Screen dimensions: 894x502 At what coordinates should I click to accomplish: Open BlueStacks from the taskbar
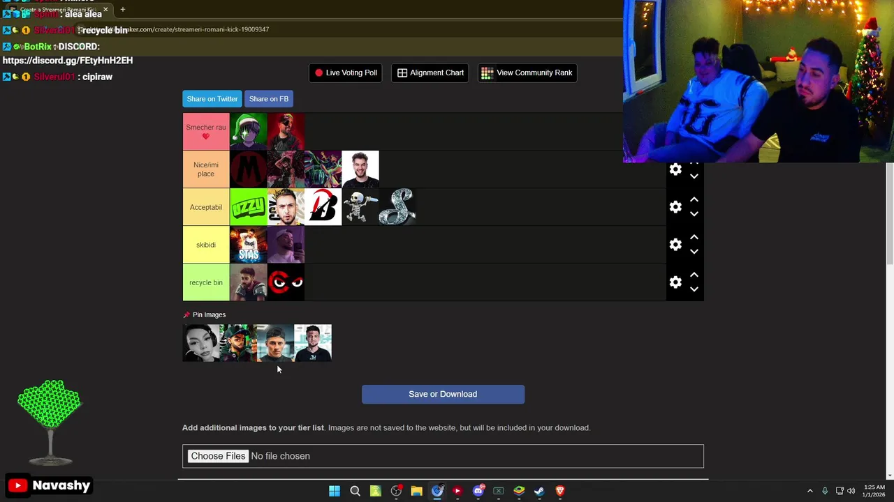pyautogui.click(x=519, y=491)
